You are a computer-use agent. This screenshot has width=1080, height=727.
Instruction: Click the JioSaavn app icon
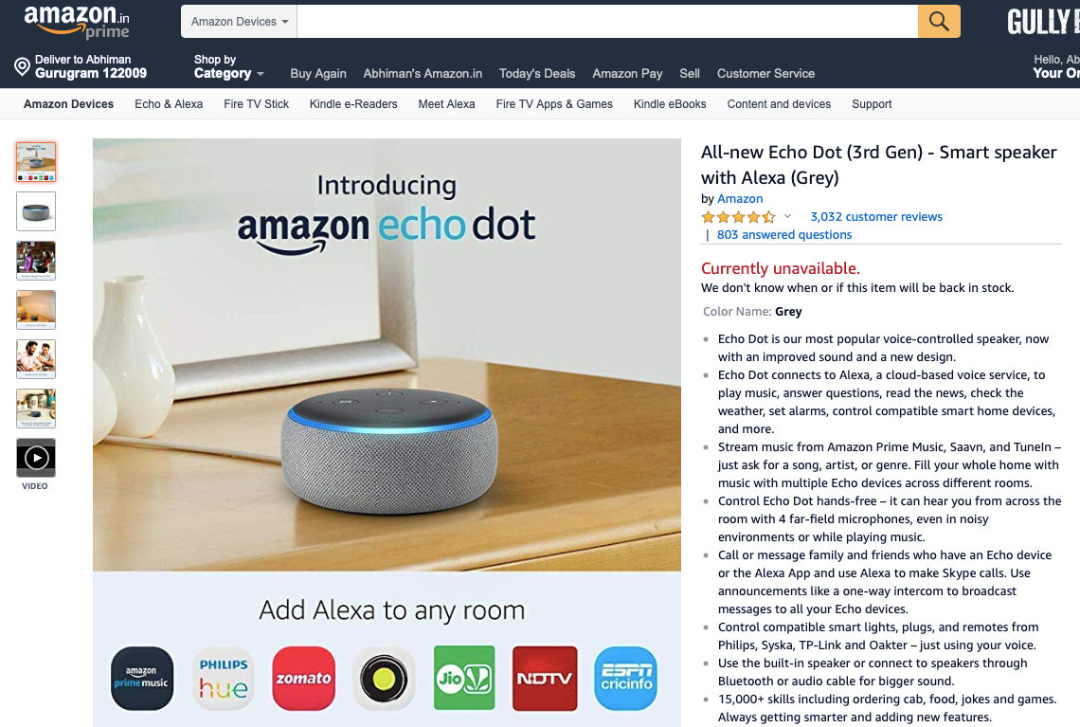pyautogui.click(x=464, y=678)
